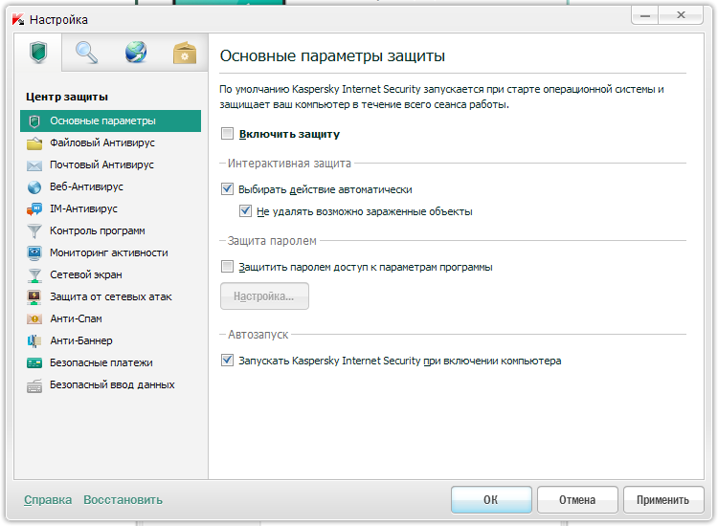Toggle Не удалять возможно зараженные объекты
This screenshot has height=526, width=718.
pos(245,210)
